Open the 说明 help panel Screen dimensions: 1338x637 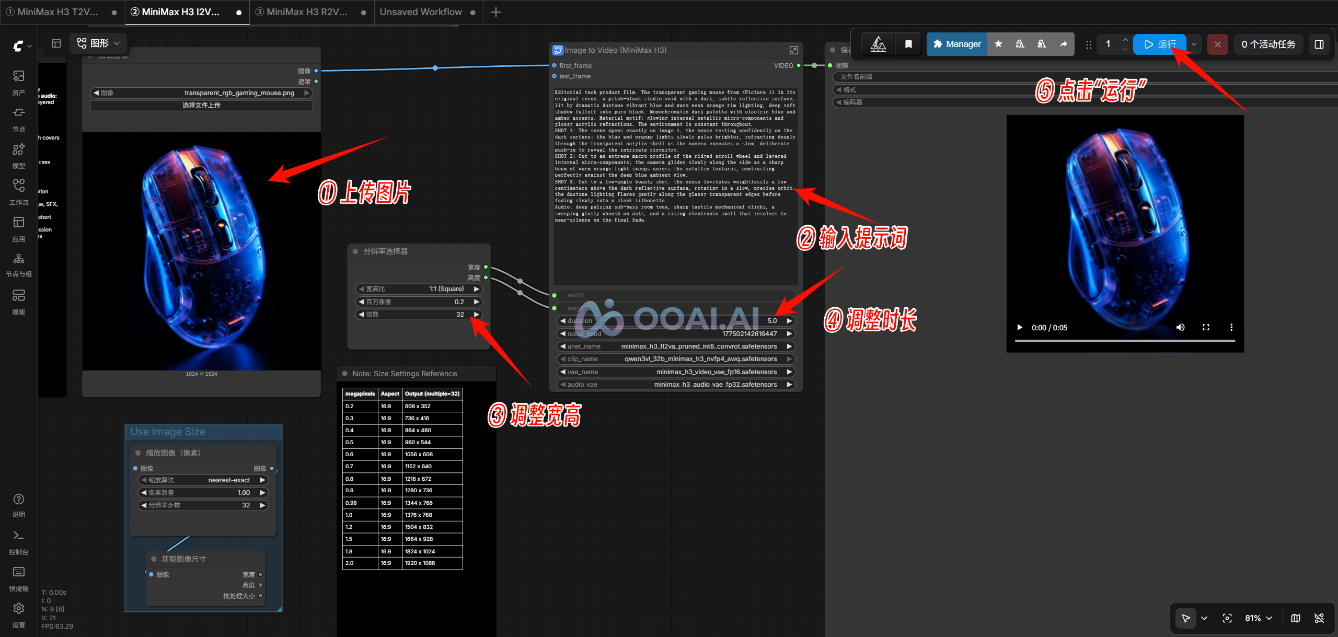pos(19,505)
